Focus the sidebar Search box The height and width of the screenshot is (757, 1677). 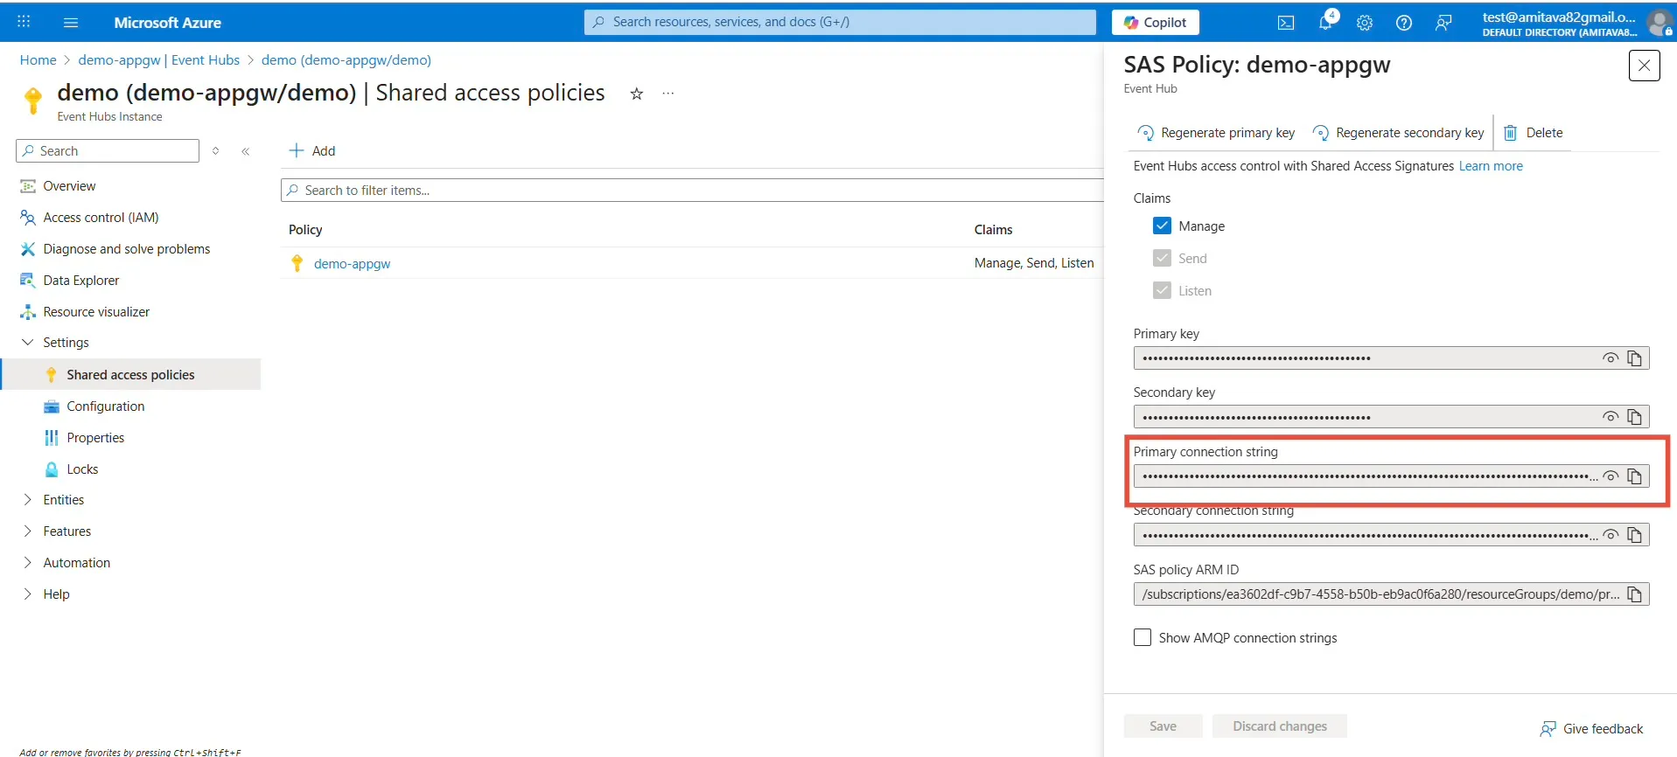click(x=108, y=151)
